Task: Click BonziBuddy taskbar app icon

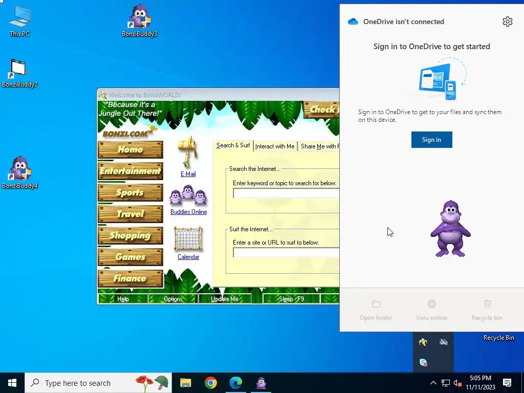Action: [260, 383]
